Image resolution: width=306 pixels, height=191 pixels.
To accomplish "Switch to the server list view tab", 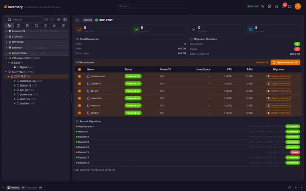I will [27, 26].
